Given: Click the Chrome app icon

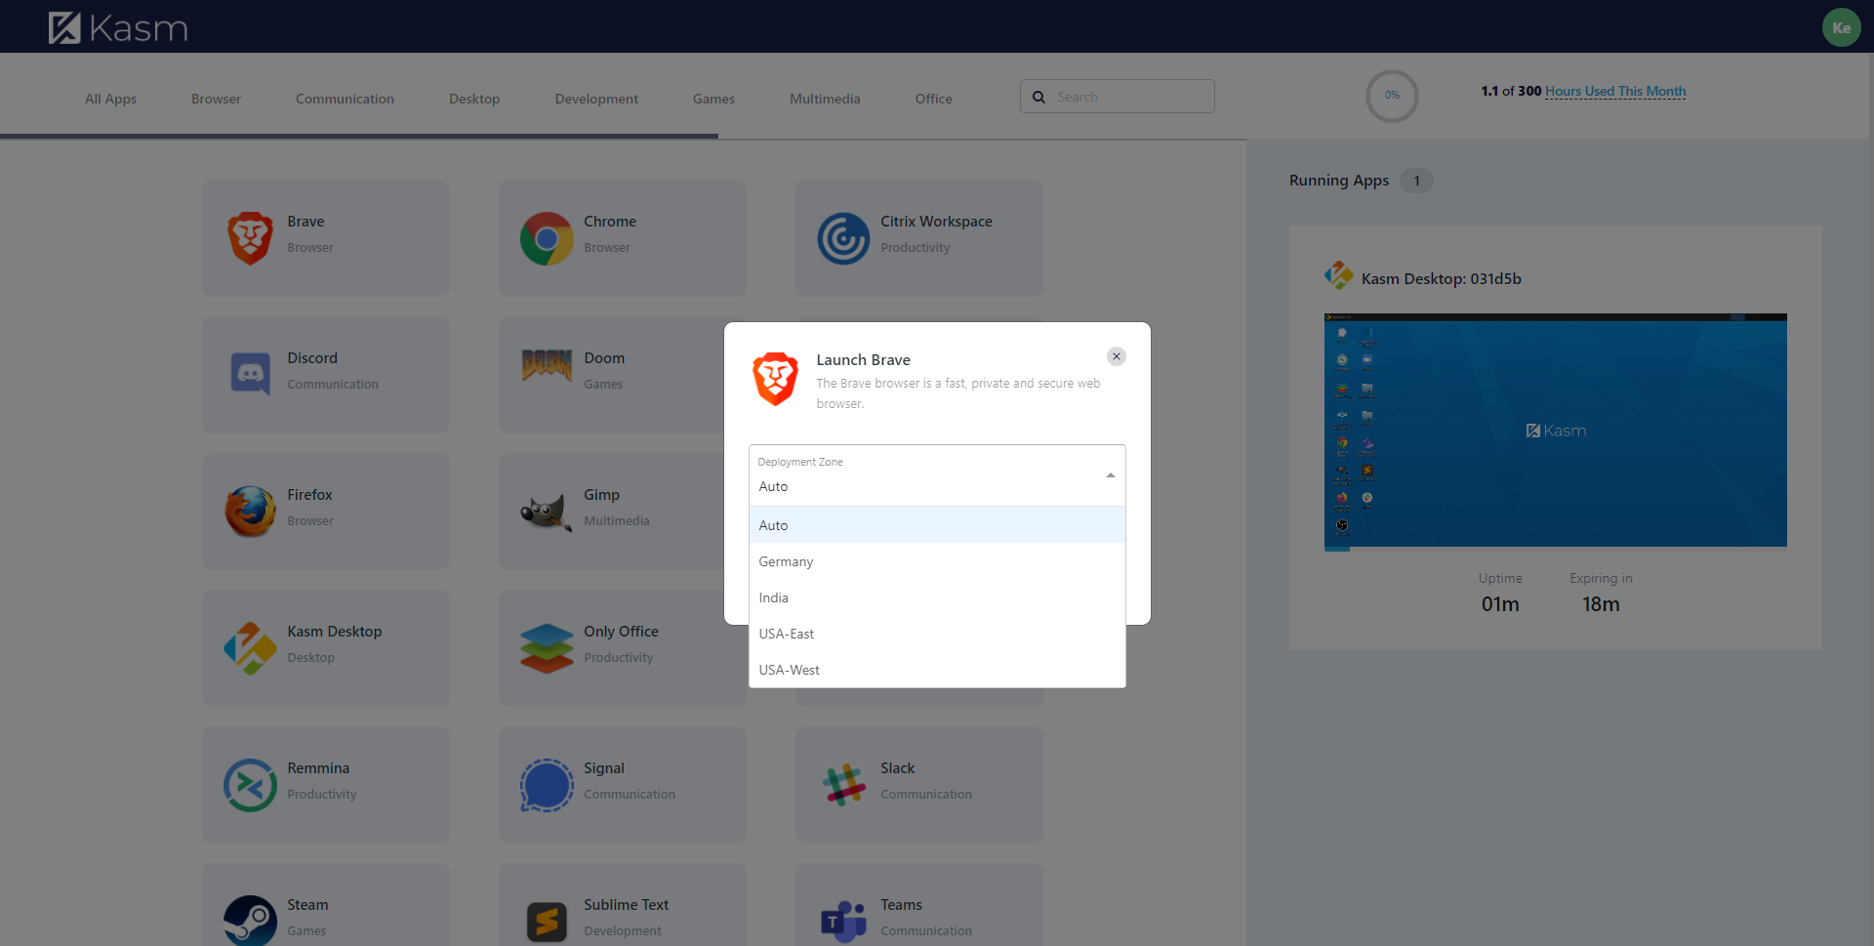Looking at the screenshot, I should (547, 238).
